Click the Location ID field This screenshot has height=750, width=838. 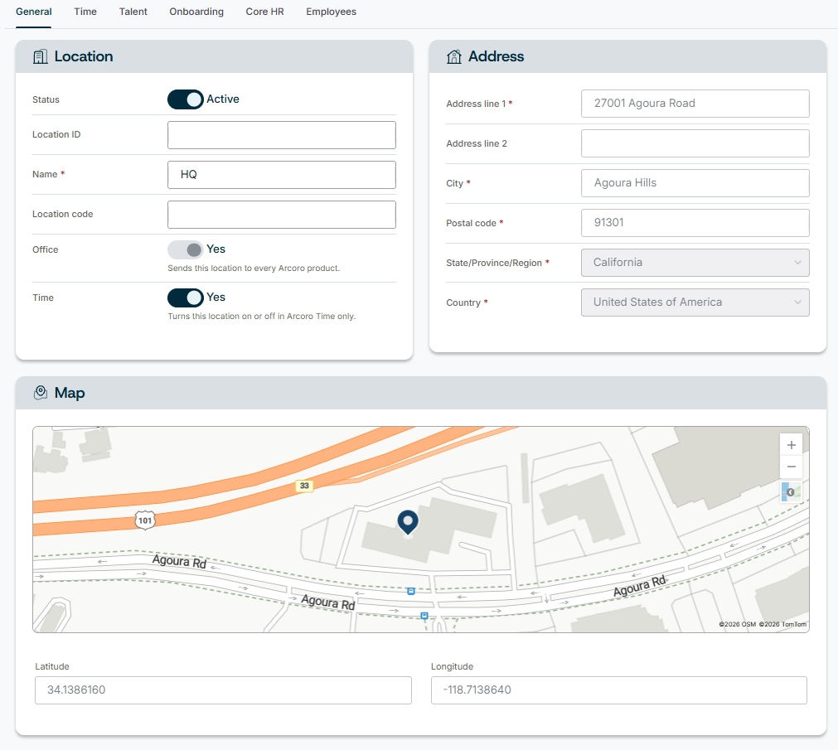click(x=282, y=135)
